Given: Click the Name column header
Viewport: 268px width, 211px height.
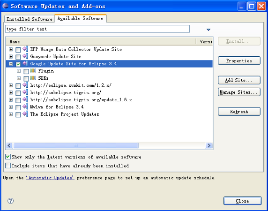Looking at the screenshot, I should (x=101, y=42).
